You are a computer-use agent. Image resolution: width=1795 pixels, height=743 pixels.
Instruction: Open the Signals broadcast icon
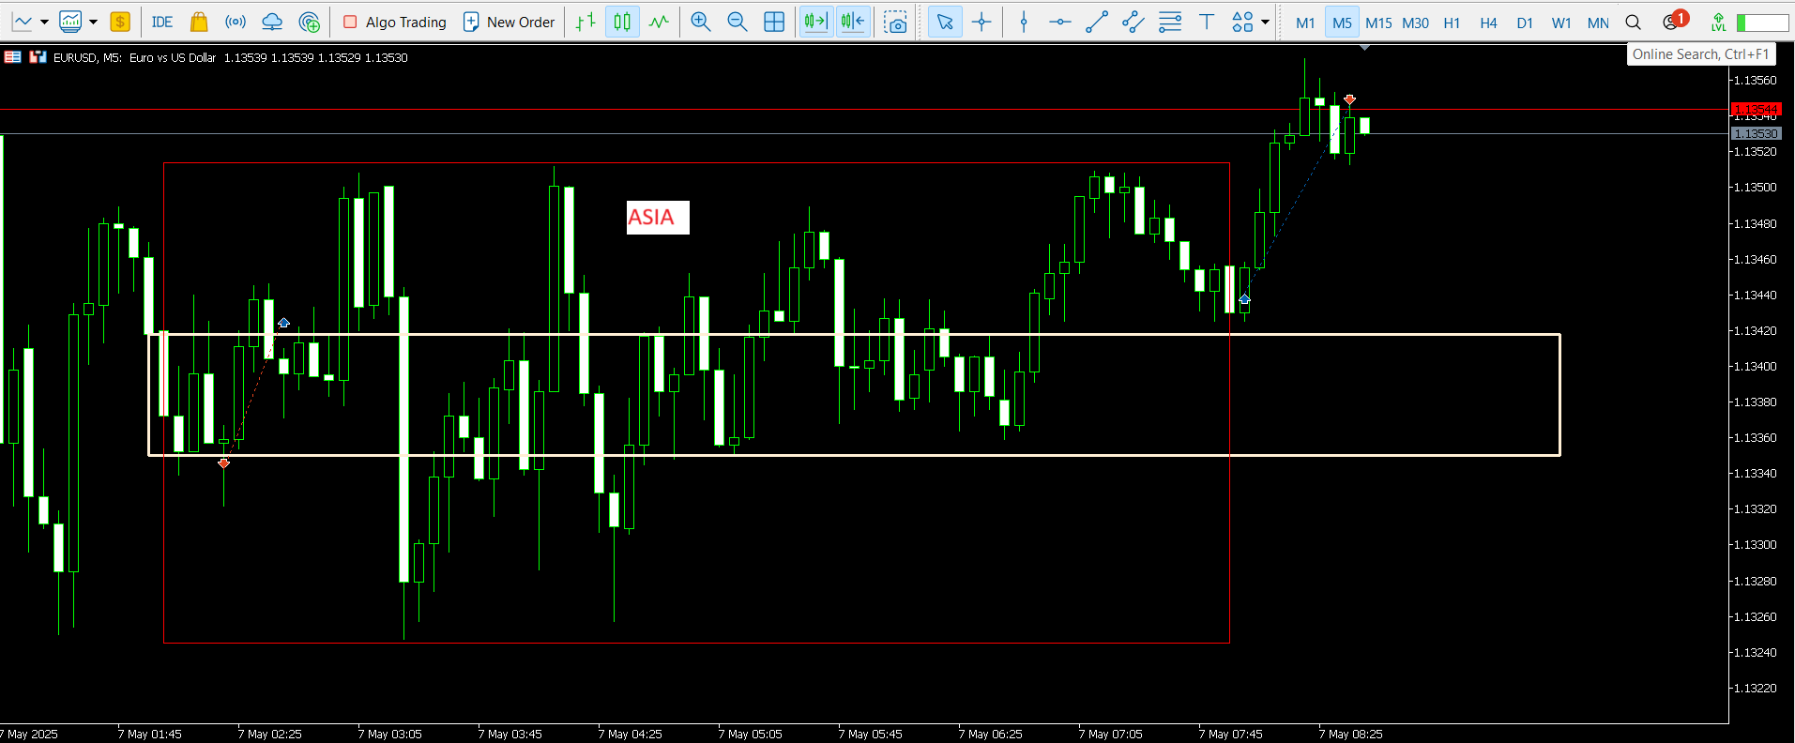click(x=236, y=22)
